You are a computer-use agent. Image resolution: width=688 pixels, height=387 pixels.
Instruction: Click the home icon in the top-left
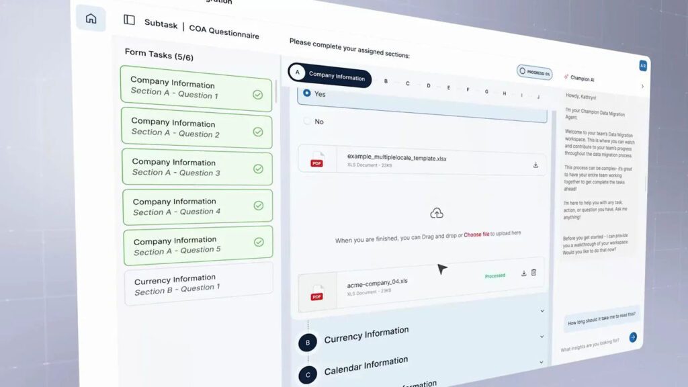[x=91, y=18]
